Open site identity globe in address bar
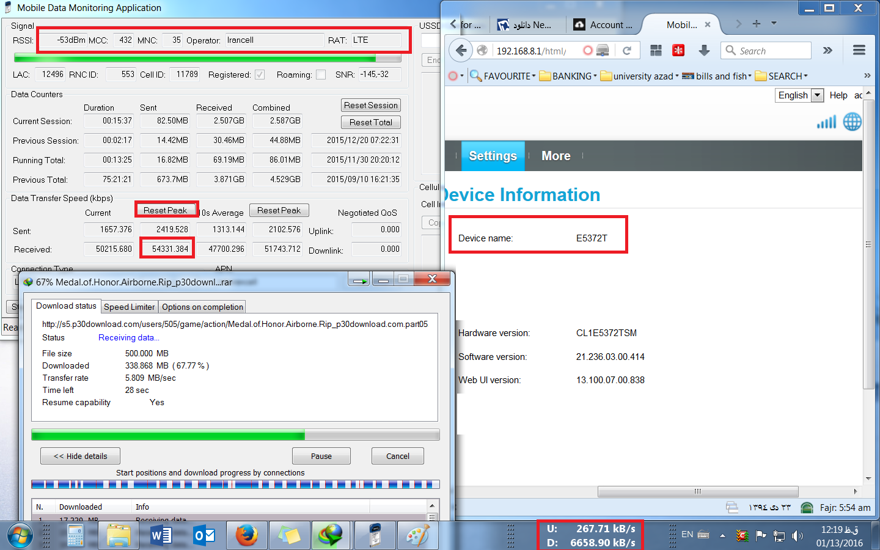 [482, 51]
